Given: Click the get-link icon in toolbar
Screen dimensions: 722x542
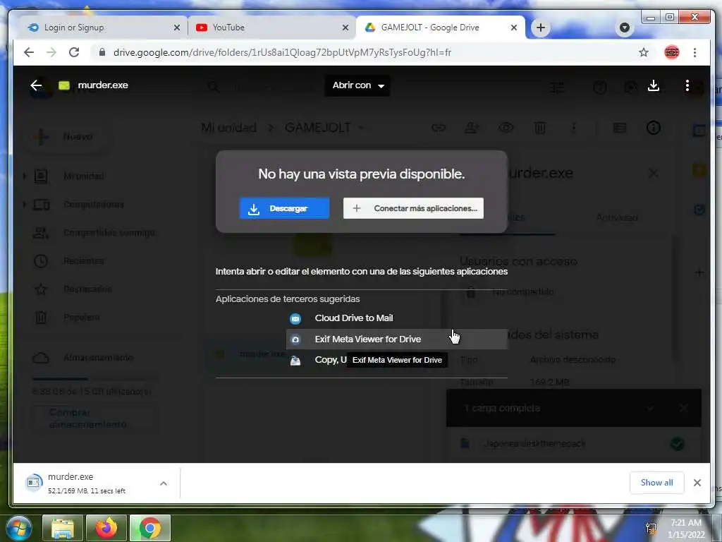Looking at the screenshot, I should (438, 128).
